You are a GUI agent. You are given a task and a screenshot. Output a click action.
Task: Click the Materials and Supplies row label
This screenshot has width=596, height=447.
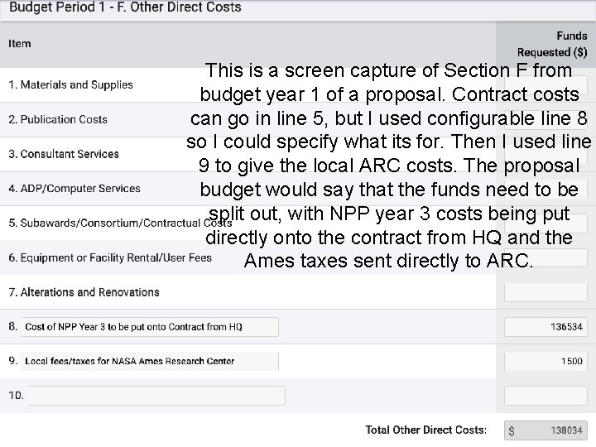(x=70, y=84)
